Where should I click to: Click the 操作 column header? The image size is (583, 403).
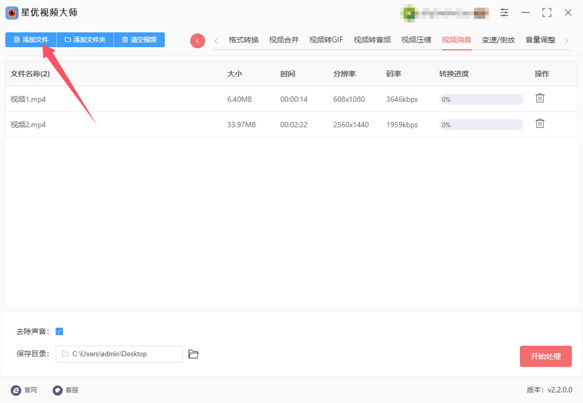click(x=542, y=74)
